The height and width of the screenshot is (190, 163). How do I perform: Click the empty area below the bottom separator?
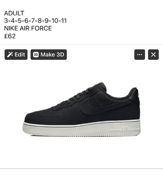pos(82,179)
